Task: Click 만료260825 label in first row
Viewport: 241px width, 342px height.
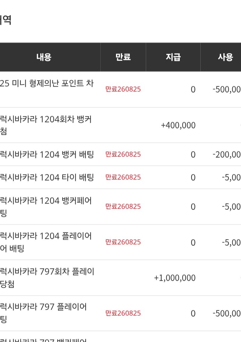Action: (x=123, y=89)
